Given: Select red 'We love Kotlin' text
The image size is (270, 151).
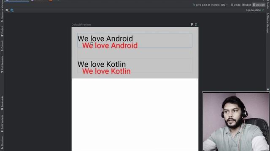Looking at the screenshot, I should [106, 71].
